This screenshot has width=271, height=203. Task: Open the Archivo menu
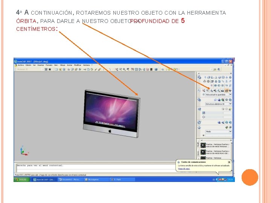tap(21, 65)
